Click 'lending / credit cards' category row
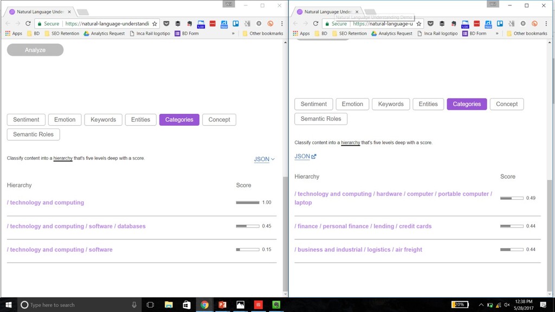Viewport: 555px width, 312px height. pos(363,226)
